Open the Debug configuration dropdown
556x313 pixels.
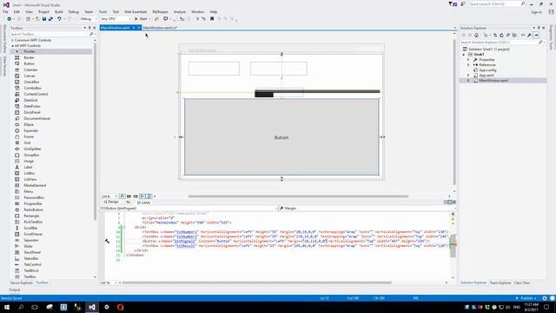(x=89, y=19)
